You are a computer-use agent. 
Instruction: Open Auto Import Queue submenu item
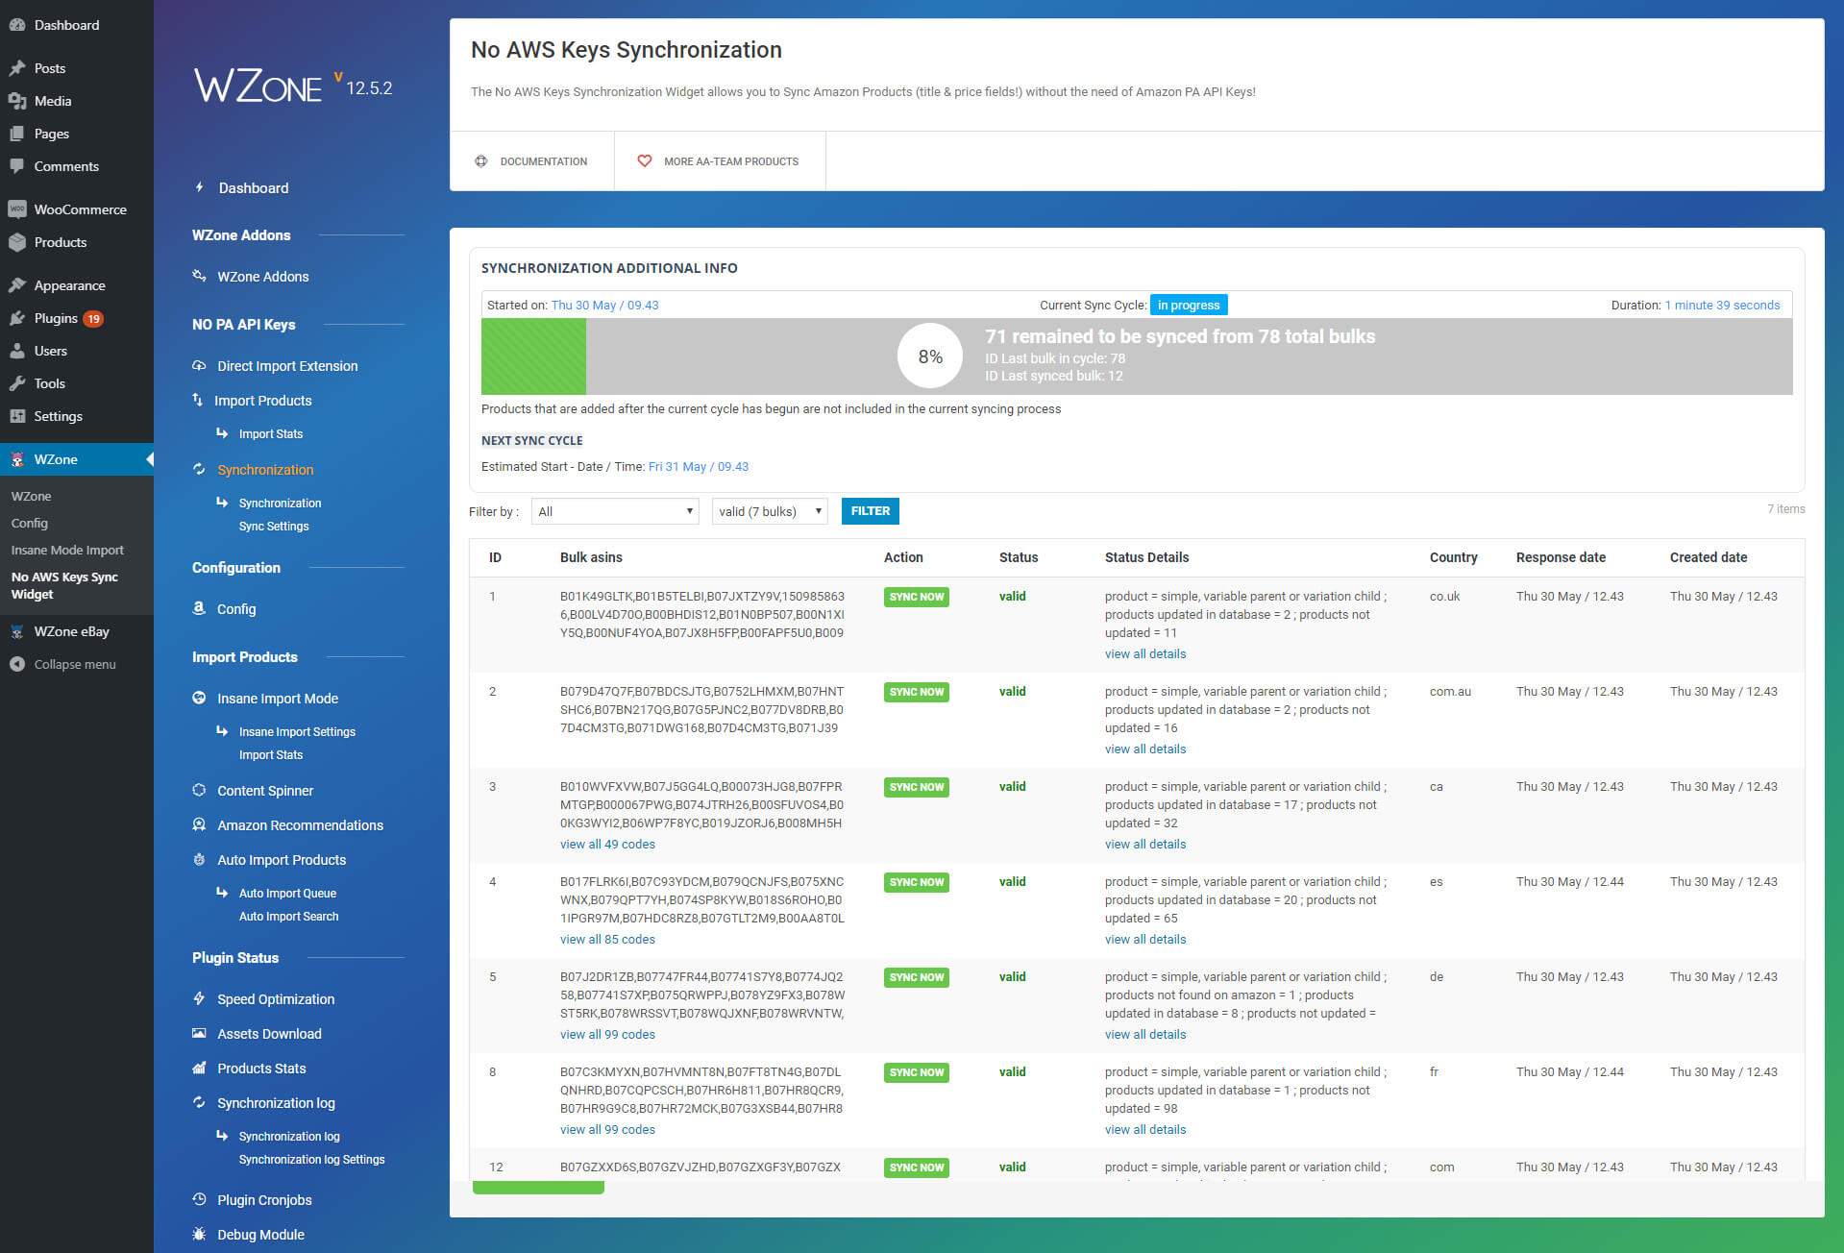pos(287,894)
